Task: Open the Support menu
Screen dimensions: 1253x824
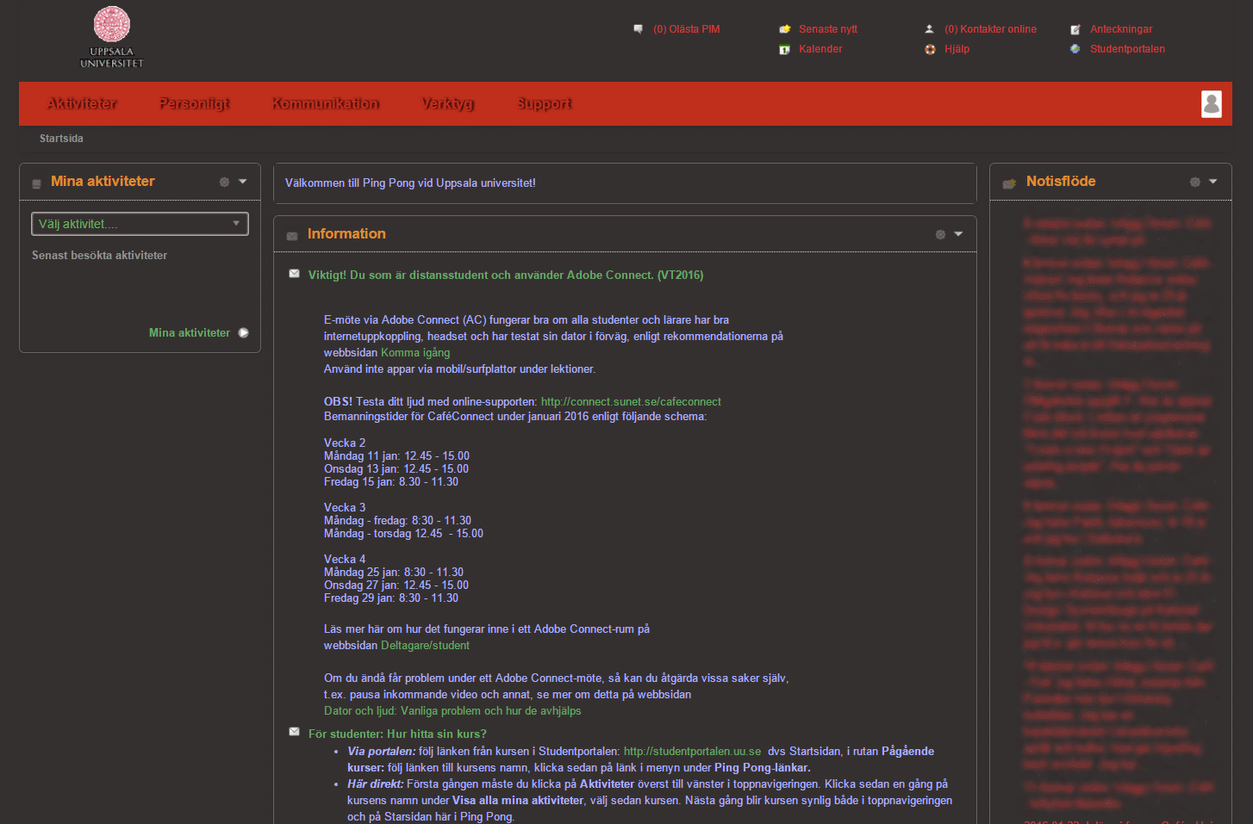Action: pos(545,103)
